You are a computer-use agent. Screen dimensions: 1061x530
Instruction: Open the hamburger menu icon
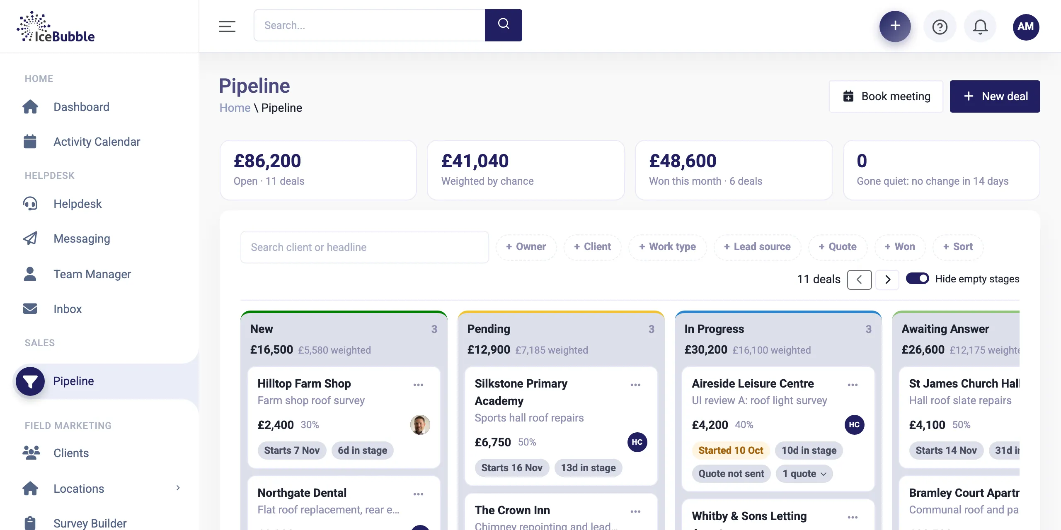click(227, 26)
